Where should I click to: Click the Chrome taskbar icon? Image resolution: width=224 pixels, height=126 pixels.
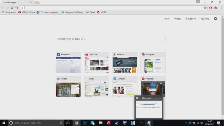(76, 123)
